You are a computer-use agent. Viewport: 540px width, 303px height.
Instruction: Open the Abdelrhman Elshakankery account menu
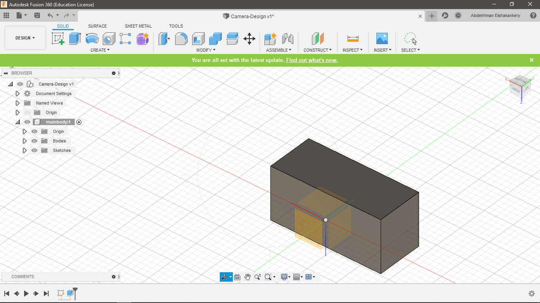point(495,15)
